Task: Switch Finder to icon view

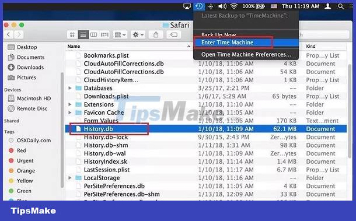Action: click(x=72, y=35)
